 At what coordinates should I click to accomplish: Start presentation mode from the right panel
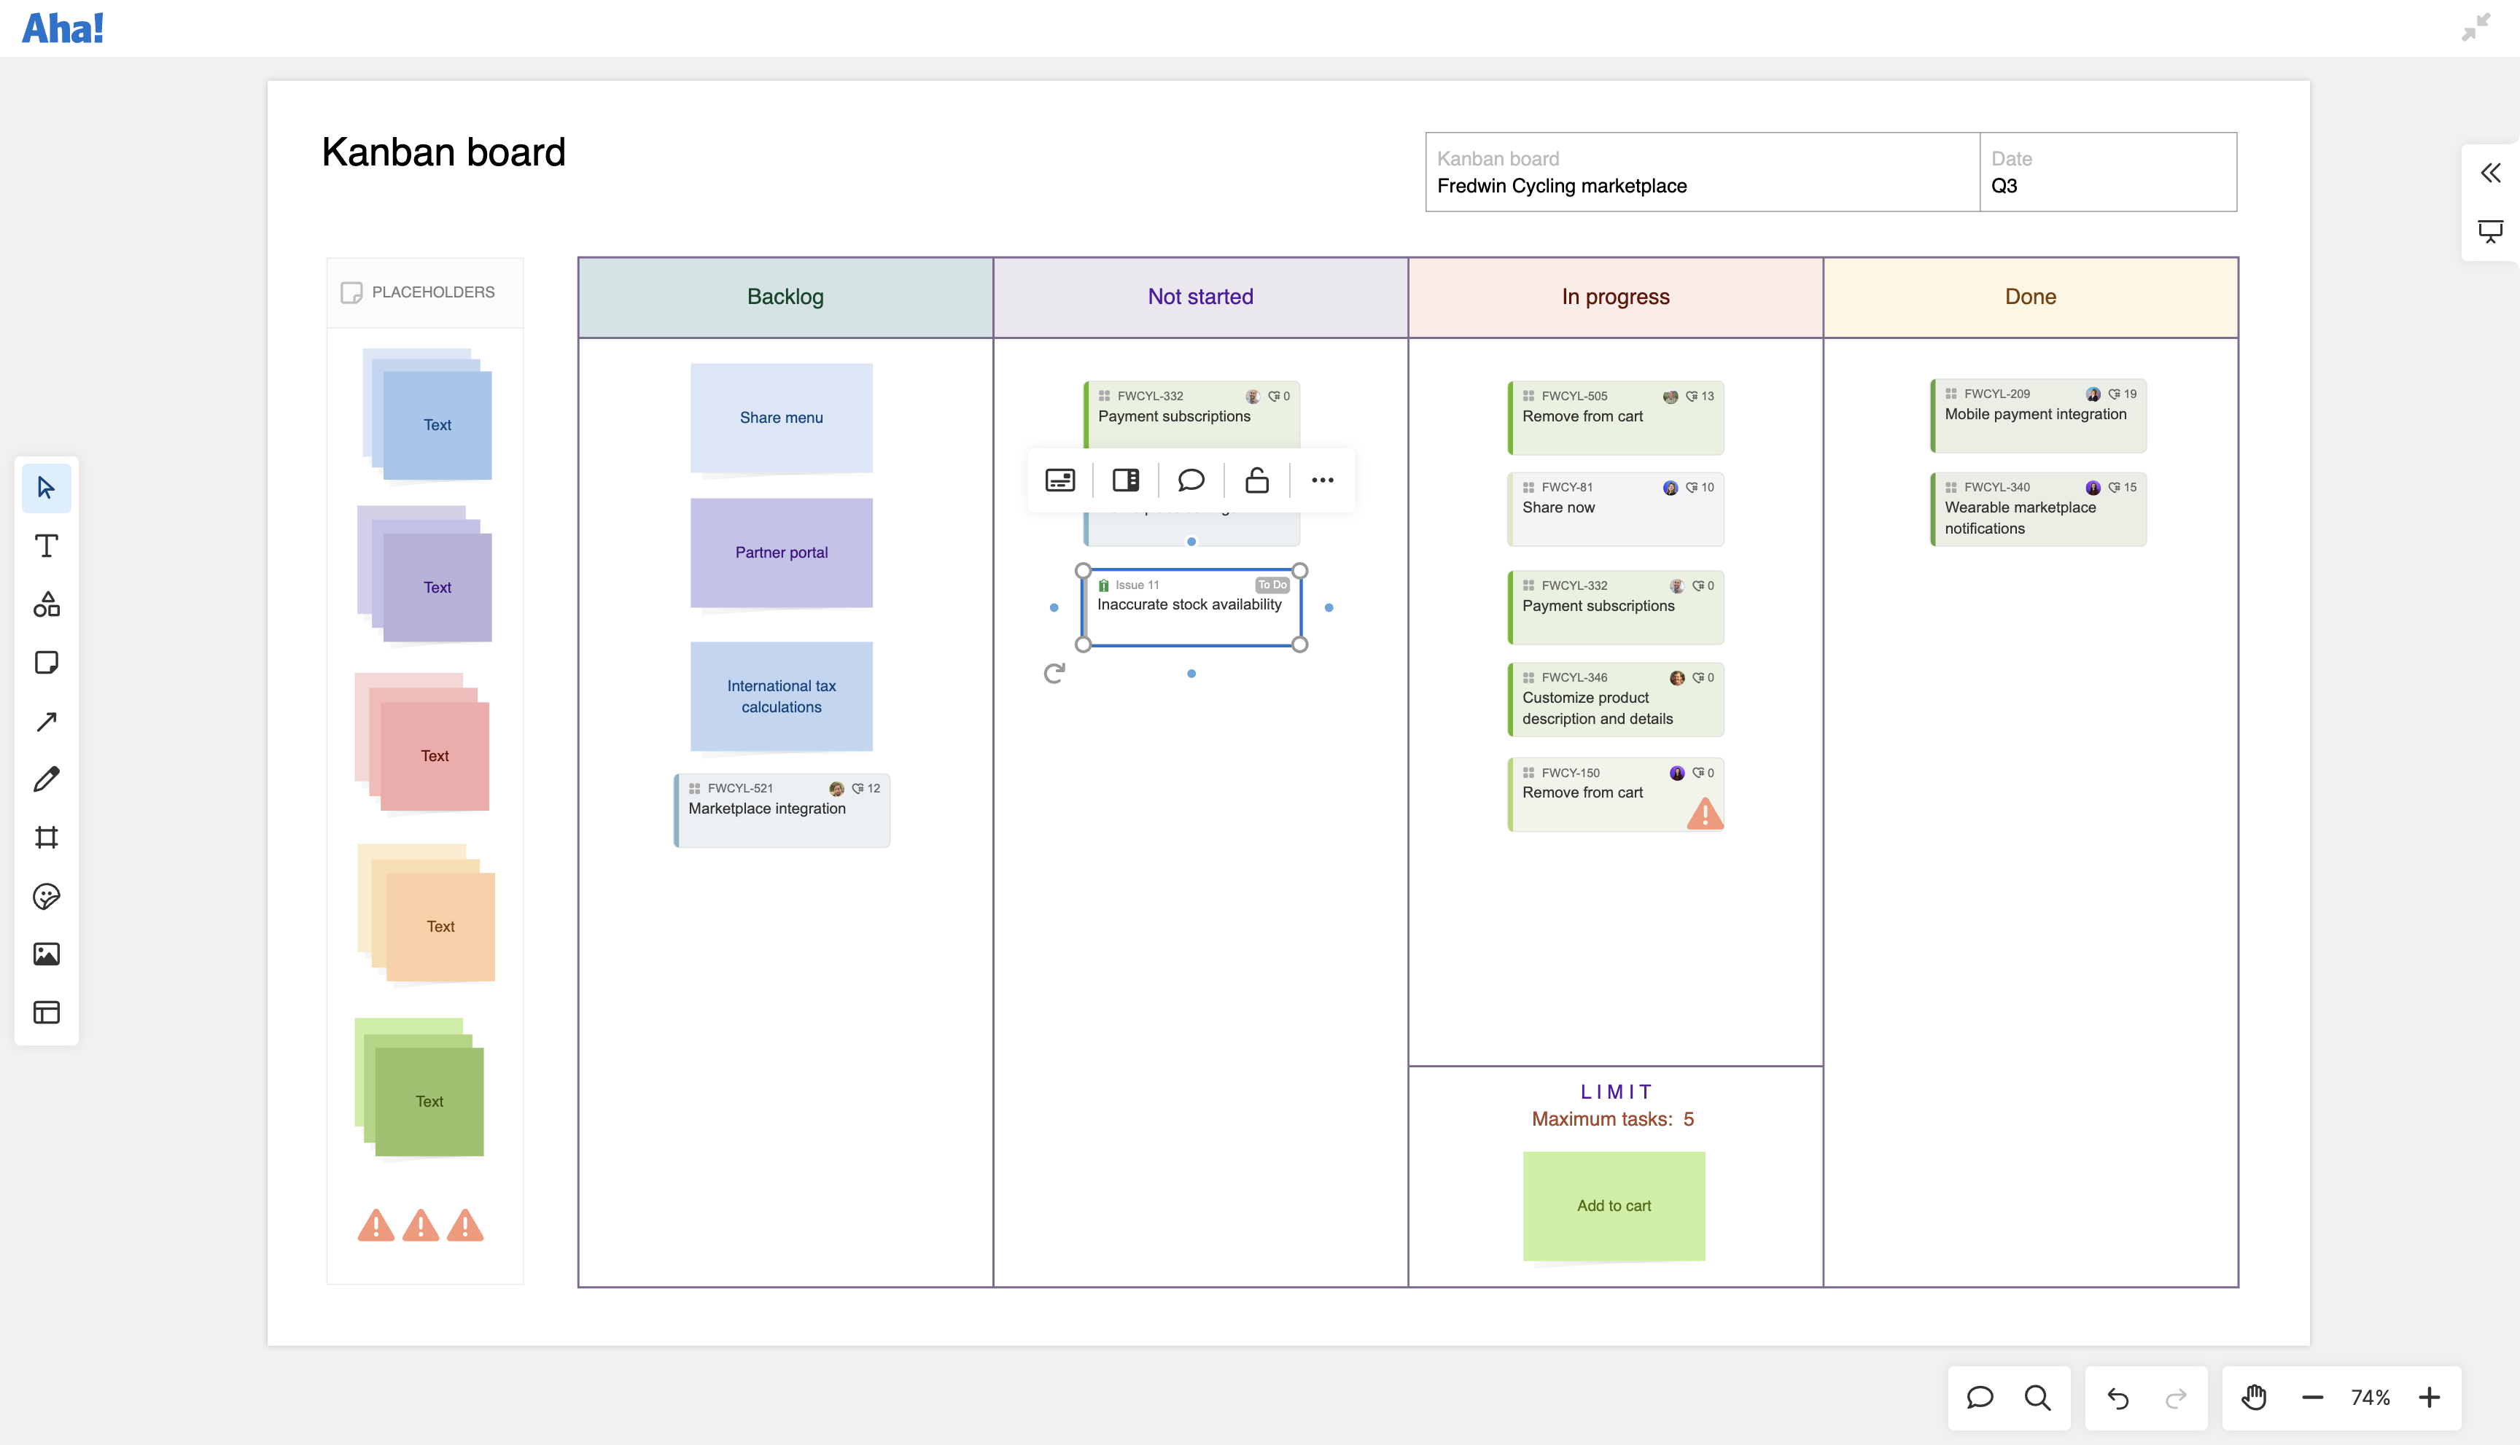(2490, 230)
